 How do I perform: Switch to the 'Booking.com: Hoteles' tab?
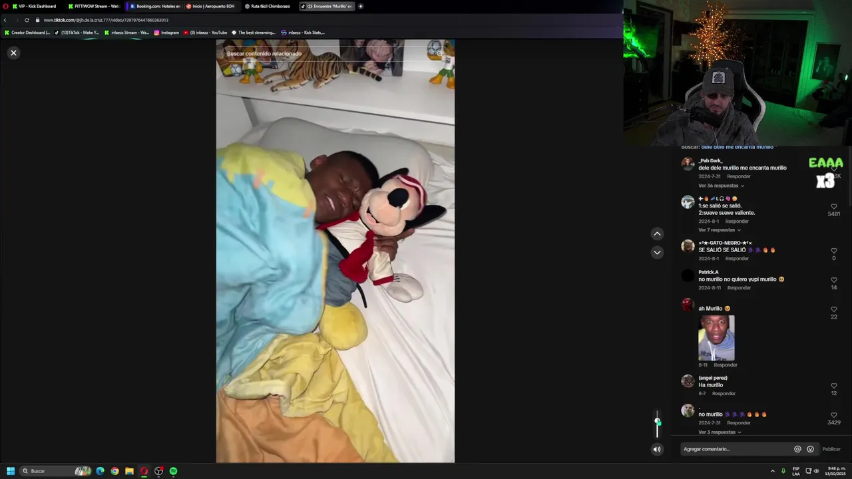click(154, 6)
